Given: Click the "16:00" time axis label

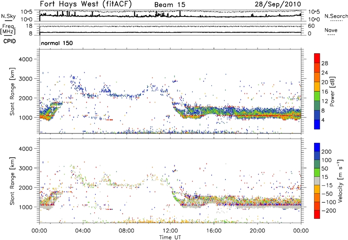Looking at the screenshot, I should tap(214, 231).
